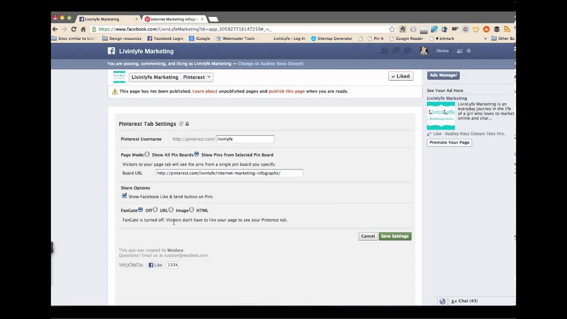567x319 pixels.
Task: Select FanGate HTML radio button
Action: (191, 210)
